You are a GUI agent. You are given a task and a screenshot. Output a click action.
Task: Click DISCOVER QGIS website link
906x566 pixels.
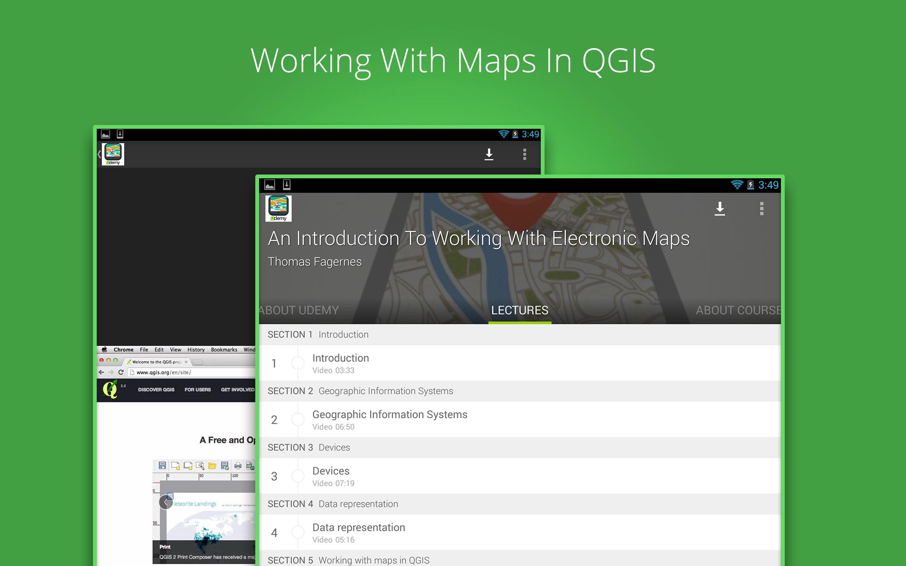156,390
